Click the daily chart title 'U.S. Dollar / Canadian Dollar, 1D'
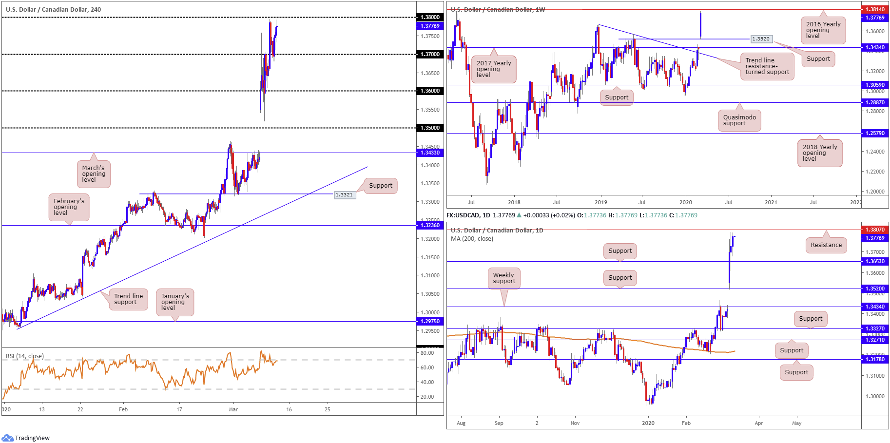This screenshot has width=890, height=443. pyautogui.click(x=497, y=230)
